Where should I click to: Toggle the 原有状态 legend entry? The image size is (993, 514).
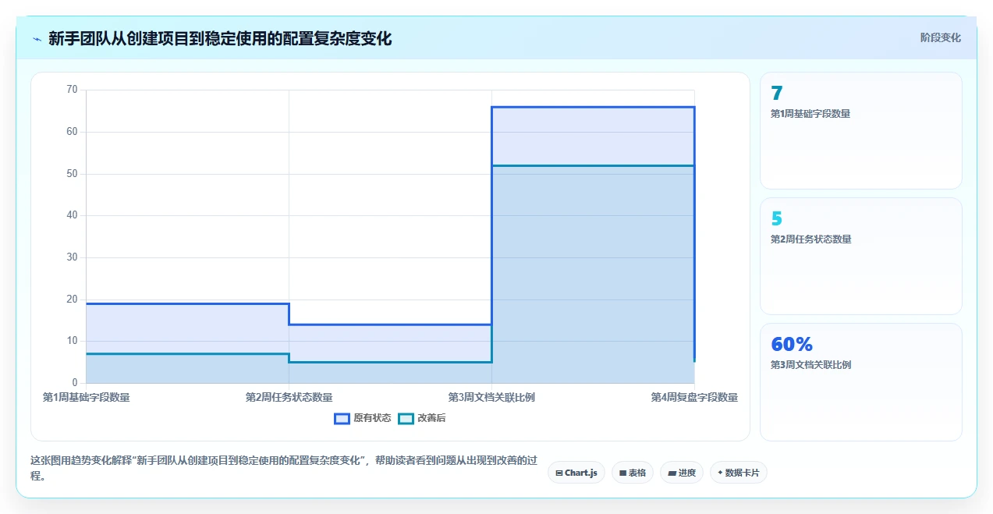(x=363, y=418)
